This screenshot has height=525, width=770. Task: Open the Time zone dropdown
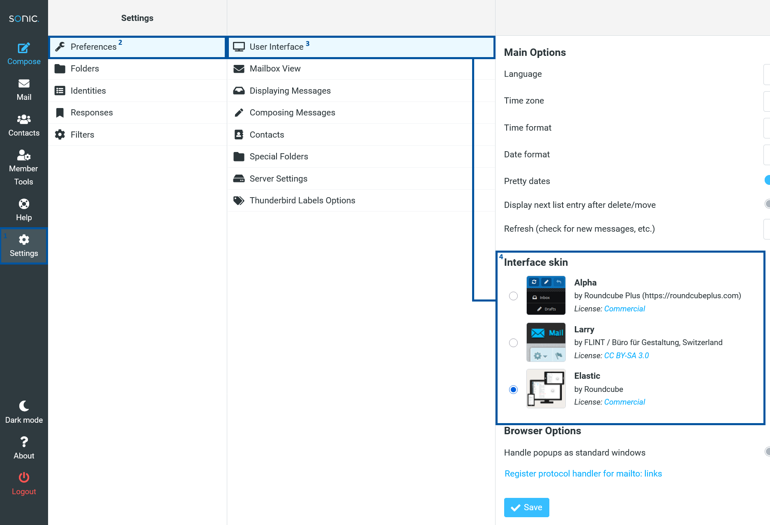(x=767, y=101)
